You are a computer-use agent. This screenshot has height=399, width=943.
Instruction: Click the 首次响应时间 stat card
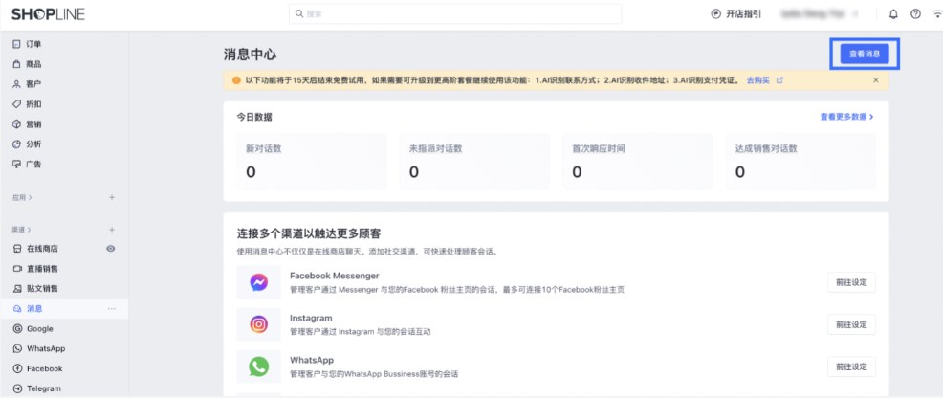pos(638,162)
